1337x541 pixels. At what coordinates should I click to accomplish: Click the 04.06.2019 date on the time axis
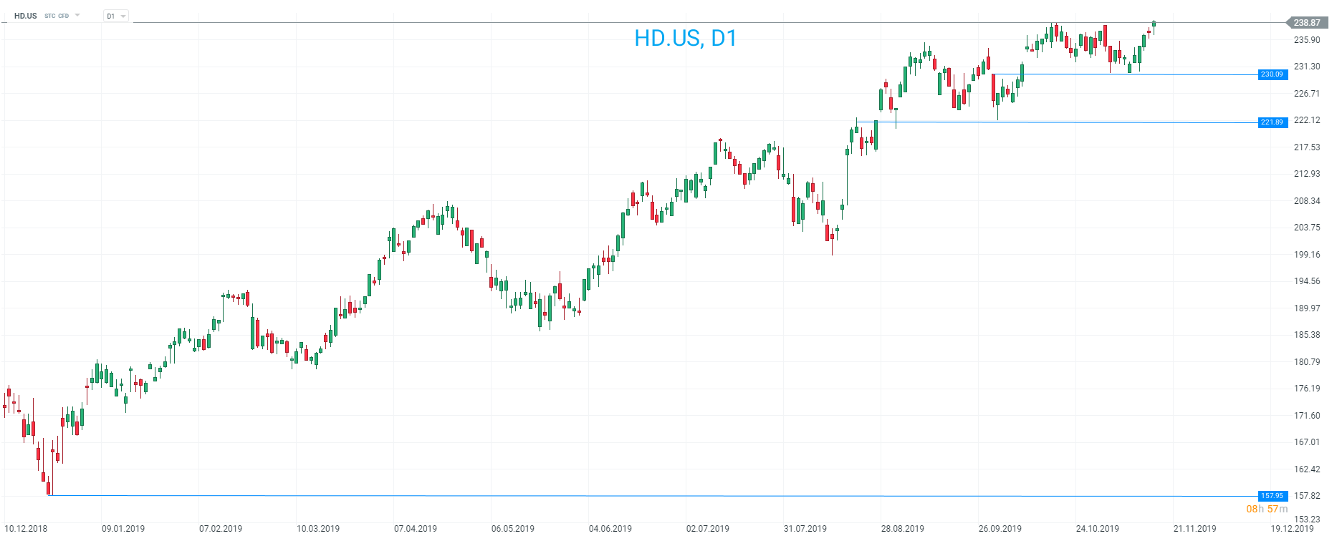click(x=610, y=529)
